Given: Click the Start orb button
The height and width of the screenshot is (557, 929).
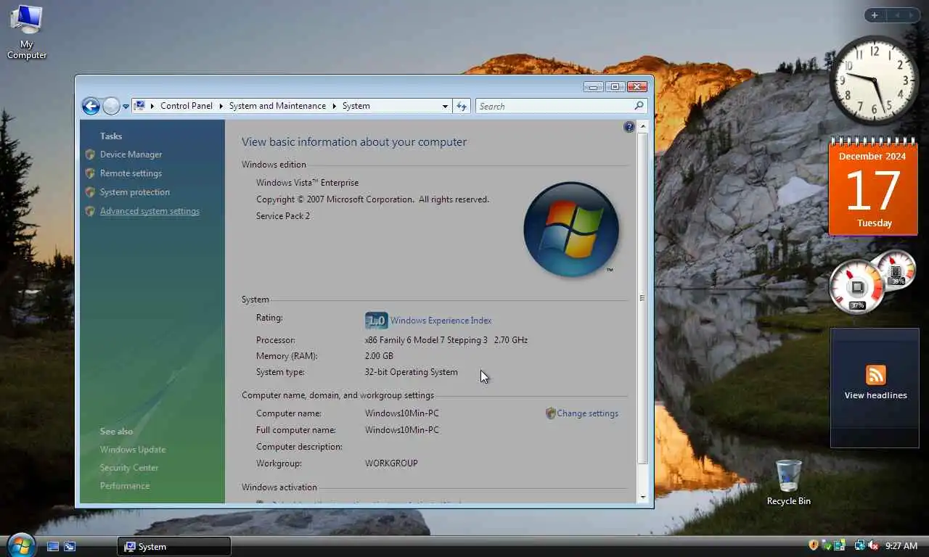Looking at the screenshot, I should tap(20, 545).
